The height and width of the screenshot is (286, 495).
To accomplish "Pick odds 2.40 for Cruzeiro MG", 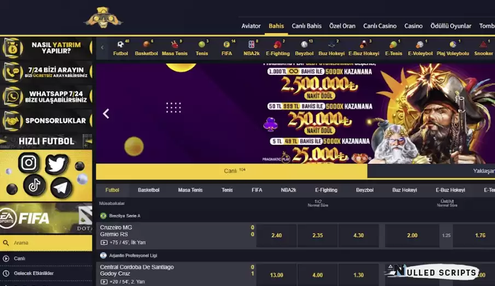I will tap(276, 236).
